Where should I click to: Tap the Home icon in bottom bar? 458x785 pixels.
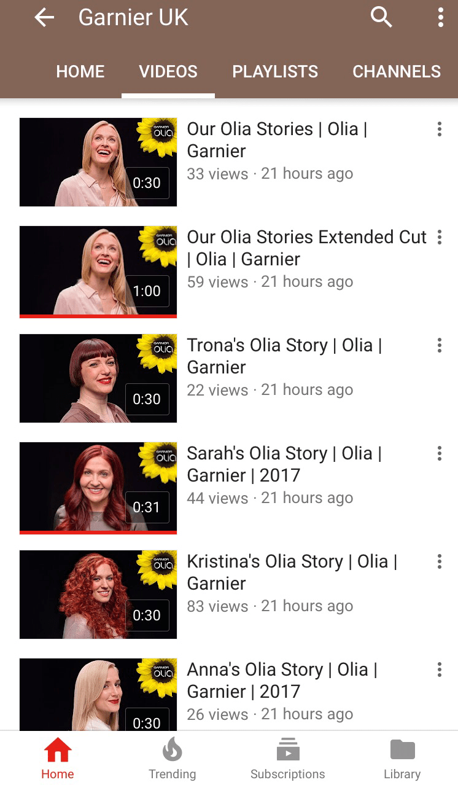pos(58,750)
